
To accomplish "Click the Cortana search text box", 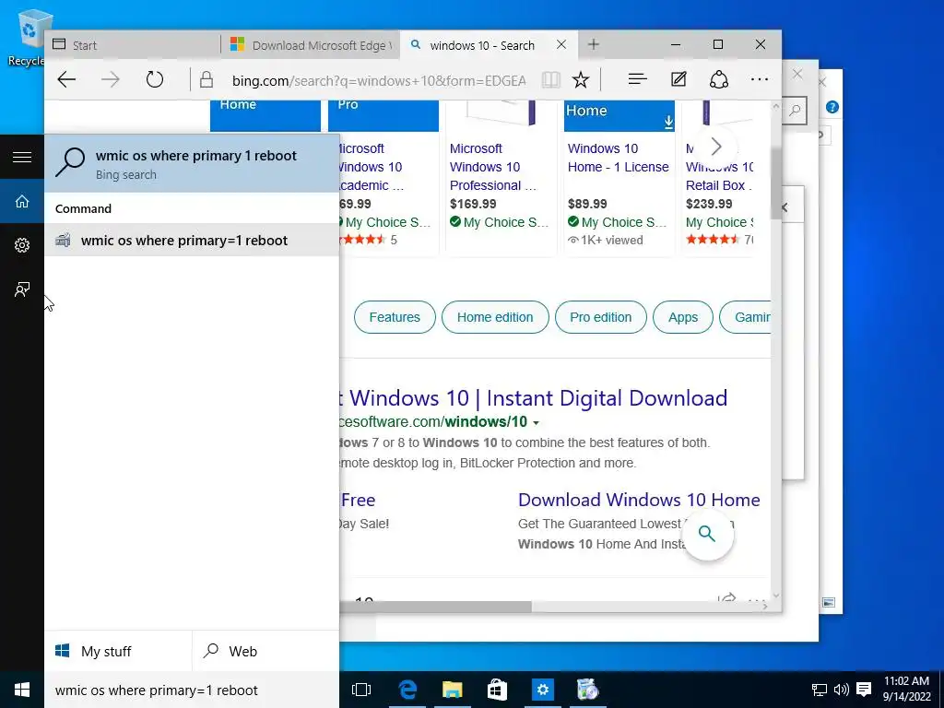I will click(x=192, y=690).
